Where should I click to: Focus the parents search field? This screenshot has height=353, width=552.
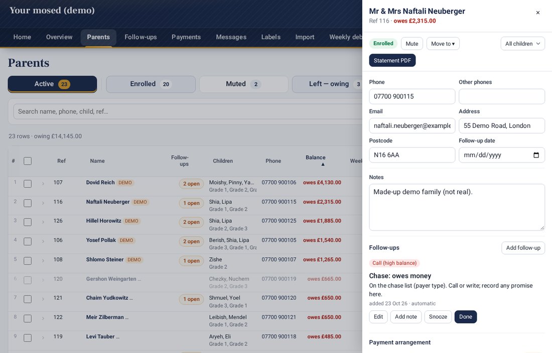[188, 111]
